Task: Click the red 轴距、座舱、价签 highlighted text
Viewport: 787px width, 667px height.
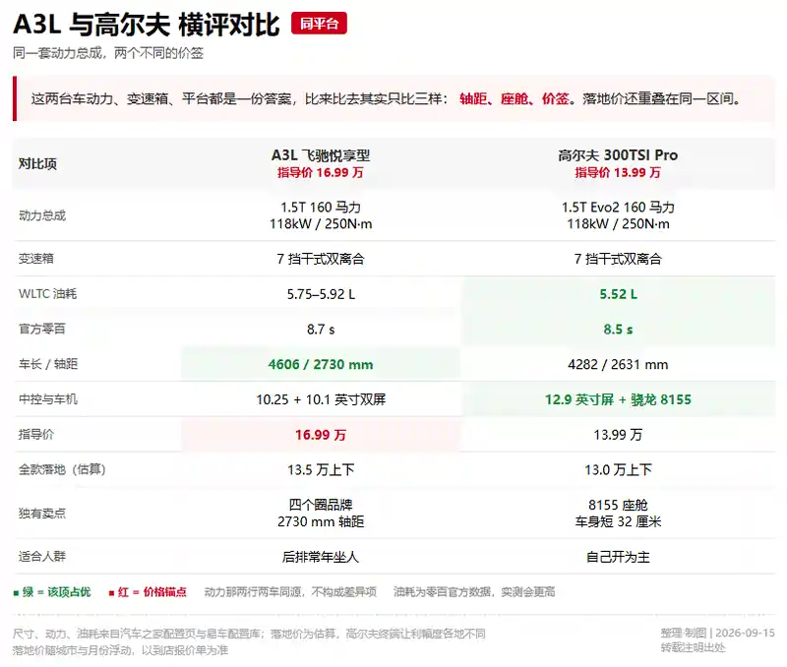Action: pos(514,99)
